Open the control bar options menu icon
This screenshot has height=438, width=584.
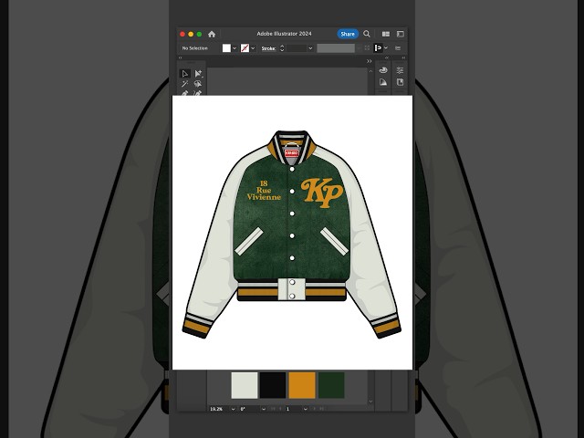coord(398,48)
